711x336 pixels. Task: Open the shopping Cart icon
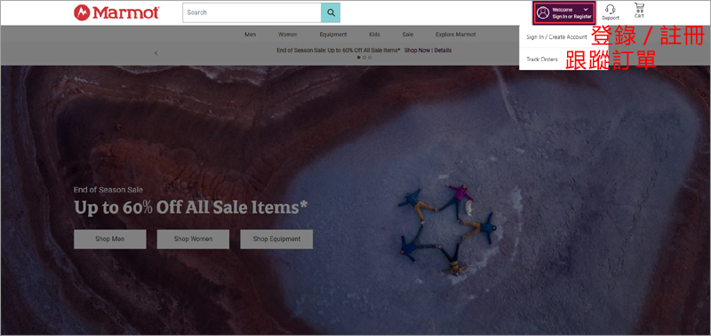click(639, 8)
